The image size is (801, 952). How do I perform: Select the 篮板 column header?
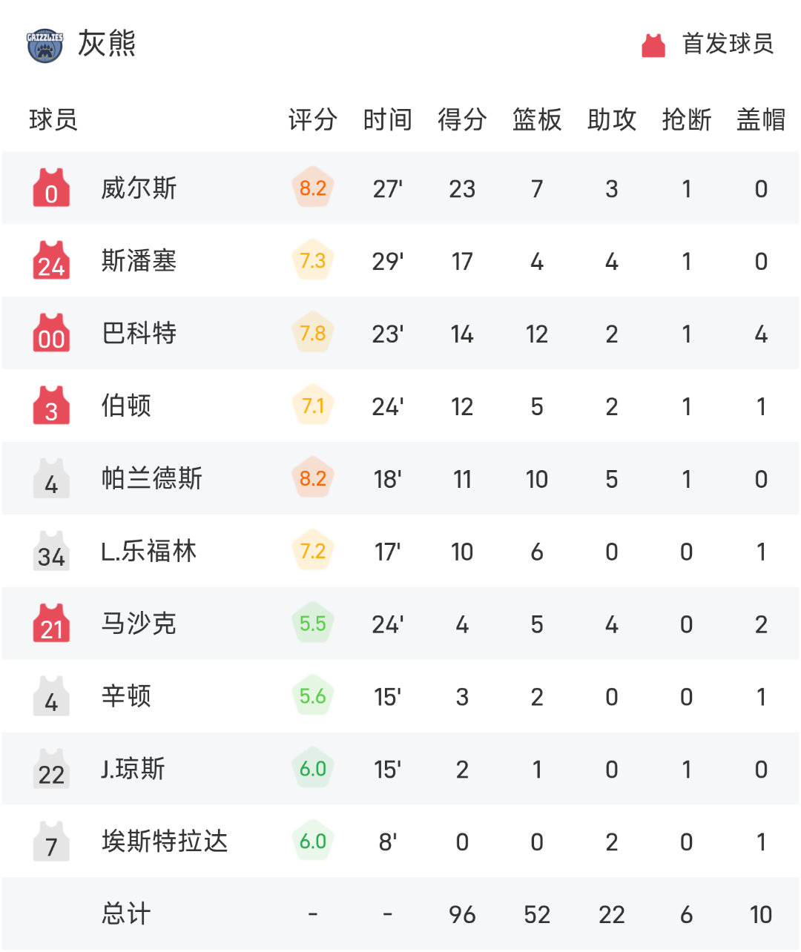click(537, 119)
